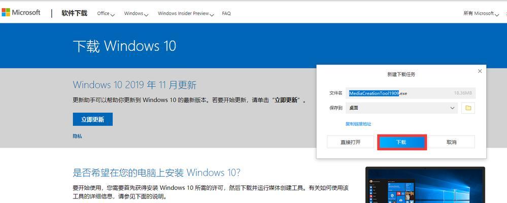The image size is (507, 203).
Task: Click the 取消 button
Action: 451,142
